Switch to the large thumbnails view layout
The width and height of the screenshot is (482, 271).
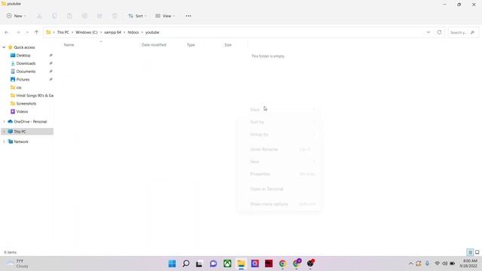(477, 252)
